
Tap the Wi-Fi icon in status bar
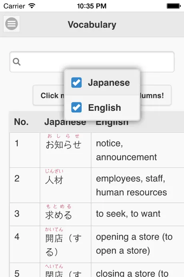pos(32,6)
